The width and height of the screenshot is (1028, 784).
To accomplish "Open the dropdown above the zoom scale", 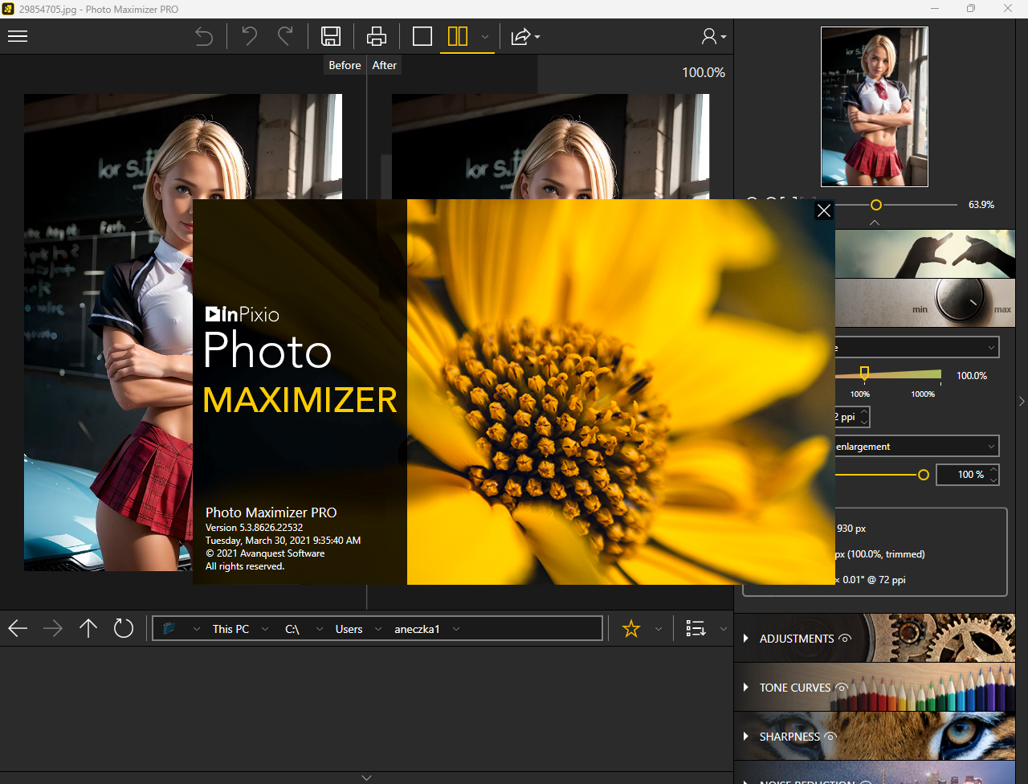I will coord(916,347).
